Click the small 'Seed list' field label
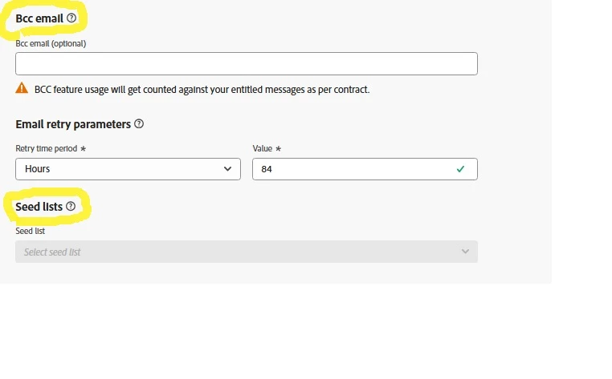 click(x=31, y=231)
